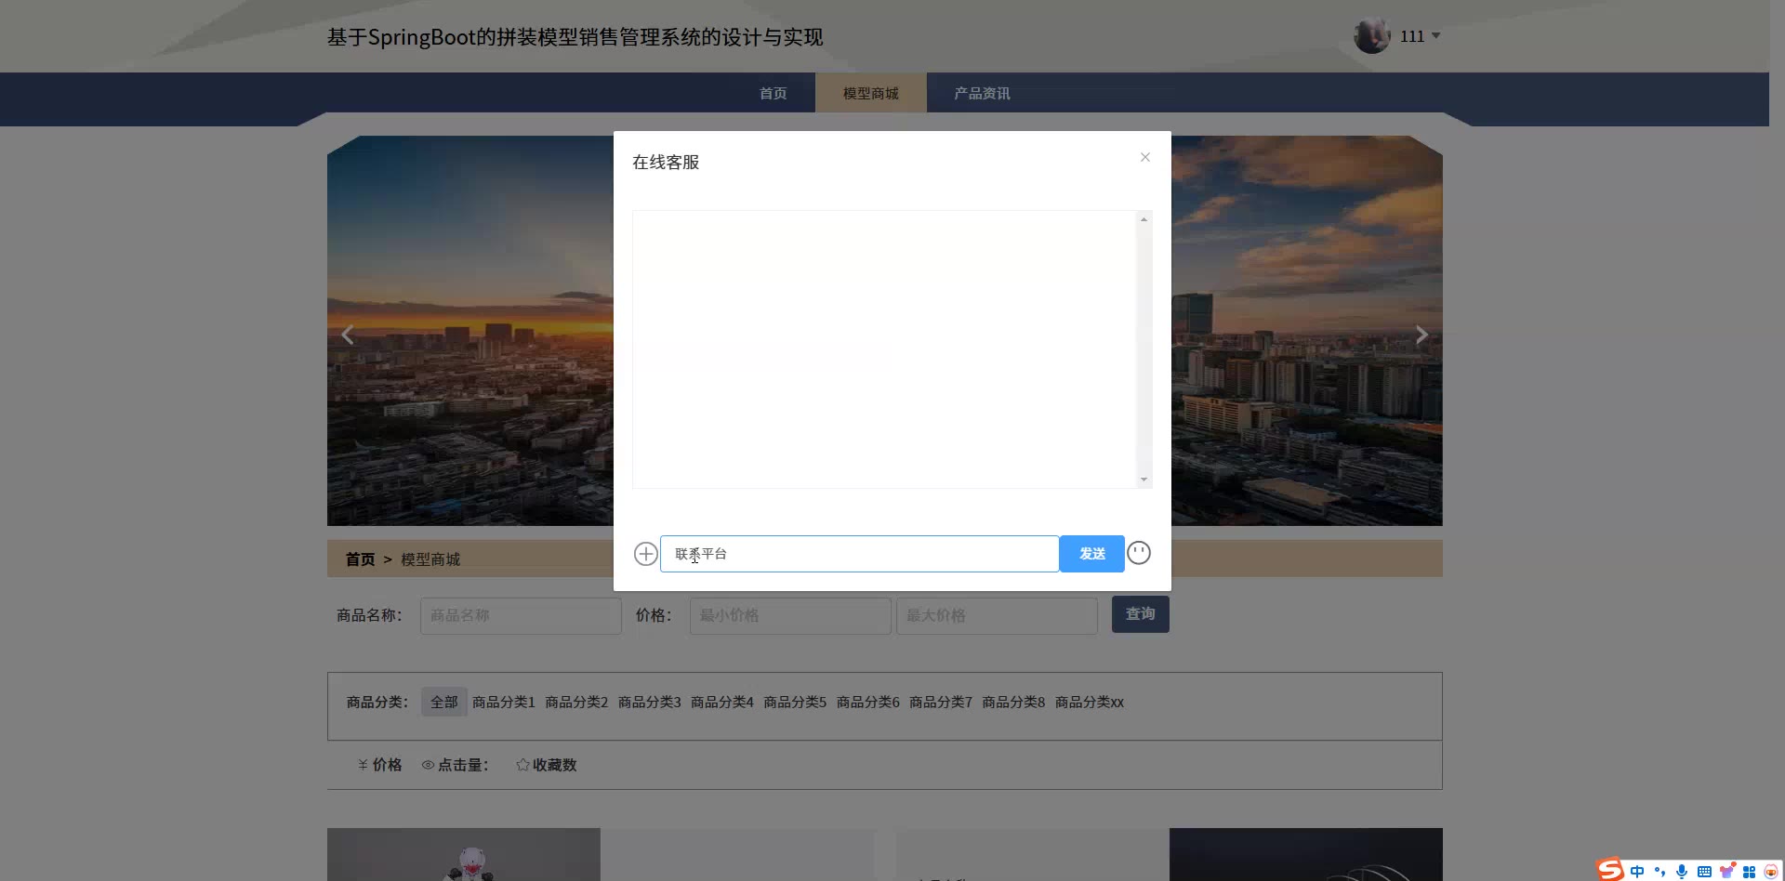Go to the previous carousel slide
The width and height of the screenshot is (1785, 881).
pos(348,335)
